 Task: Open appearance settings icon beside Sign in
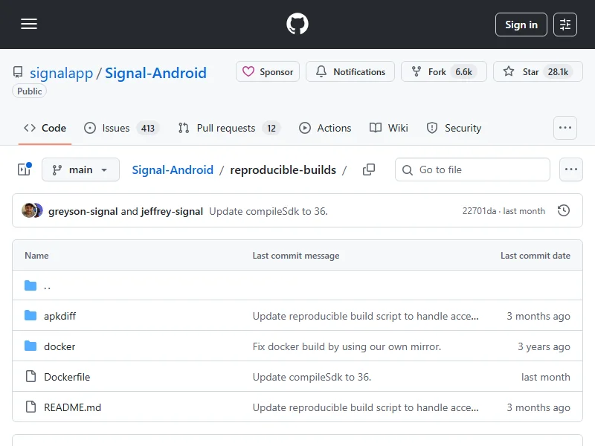(x=565, y=25)
